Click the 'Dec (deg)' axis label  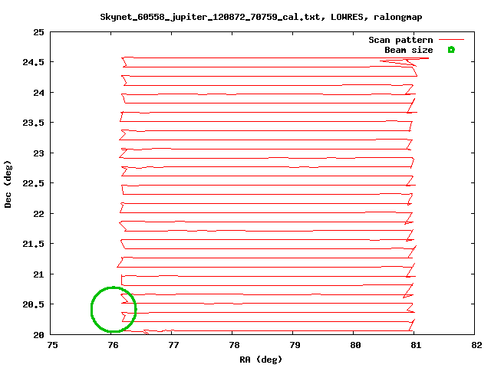coord(8,184)
